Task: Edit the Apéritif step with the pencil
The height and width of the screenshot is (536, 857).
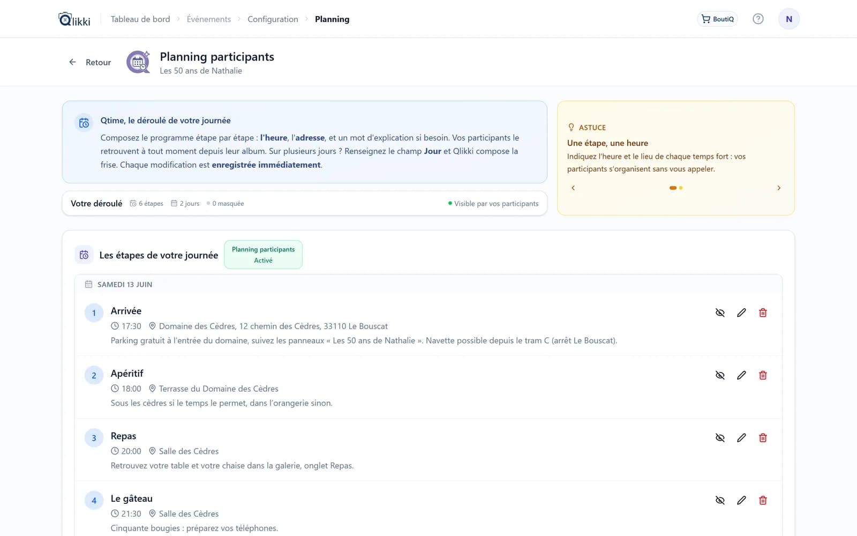Action: [x=741, y=375]
